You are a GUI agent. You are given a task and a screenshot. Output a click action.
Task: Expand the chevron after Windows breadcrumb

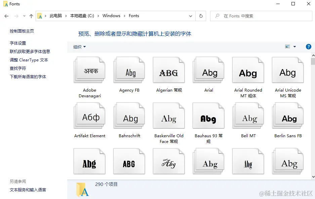pyautogui.click(x=124, y=16)
